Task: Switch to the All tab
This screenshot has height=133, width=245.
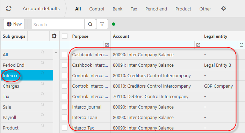Action: click(78, 9)
